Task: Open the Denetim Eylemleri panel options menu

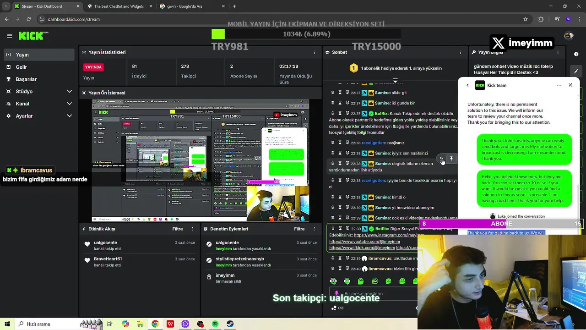Action: pos(314,229)
